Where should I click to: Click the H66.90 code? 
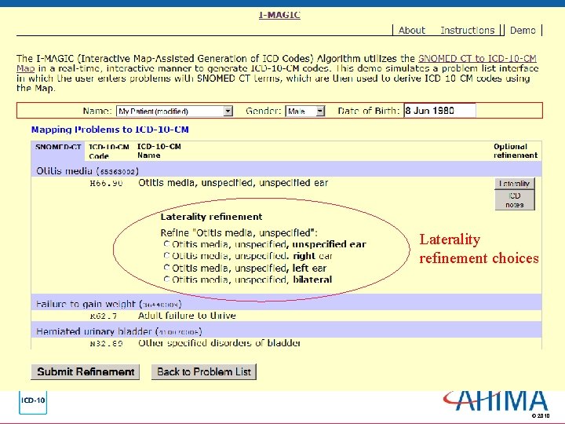click(106, 183)
